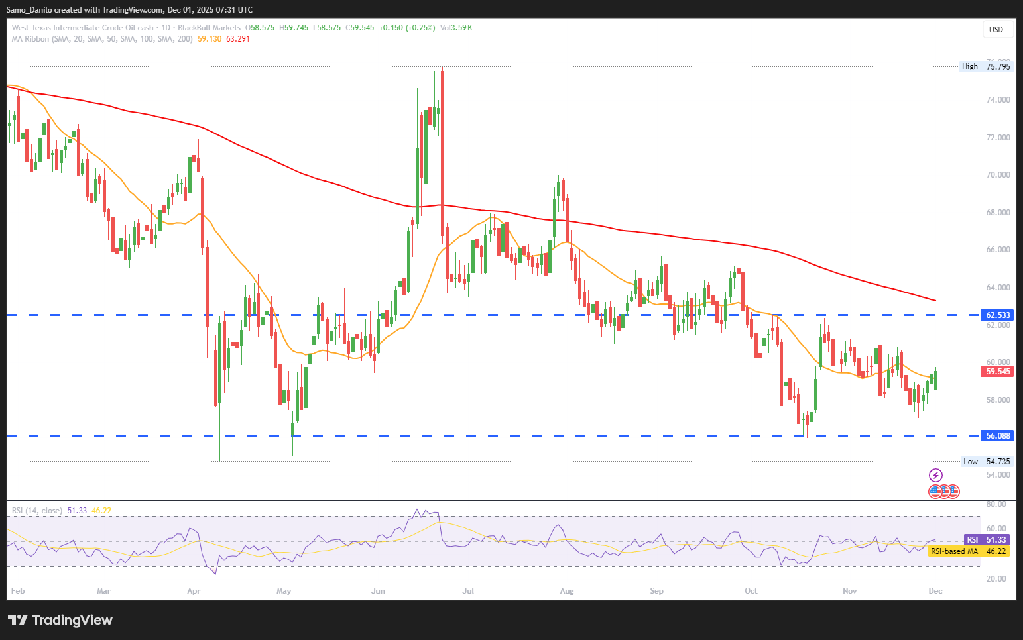The height and width of the screenshot is (640, 1023).
Task: Click the red 59.545 current price label
Action: pos(998,372)
